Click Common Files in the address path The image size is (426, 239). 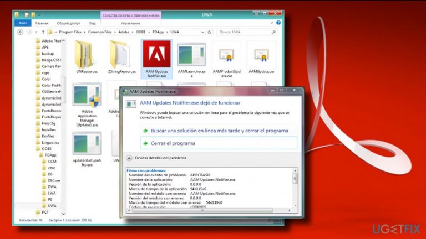click(100, 32)
